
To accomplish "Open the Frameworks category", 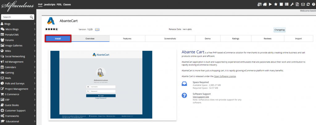I will (12, 116).
